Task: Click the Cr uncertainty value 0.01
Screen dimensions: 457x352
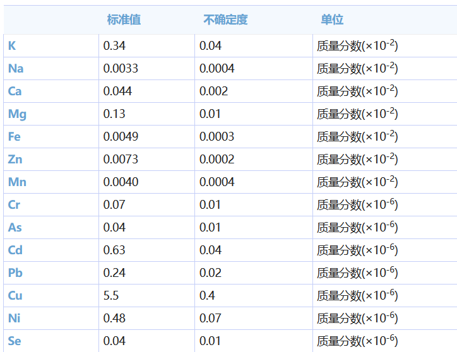Action: click(x=210, y=205)
